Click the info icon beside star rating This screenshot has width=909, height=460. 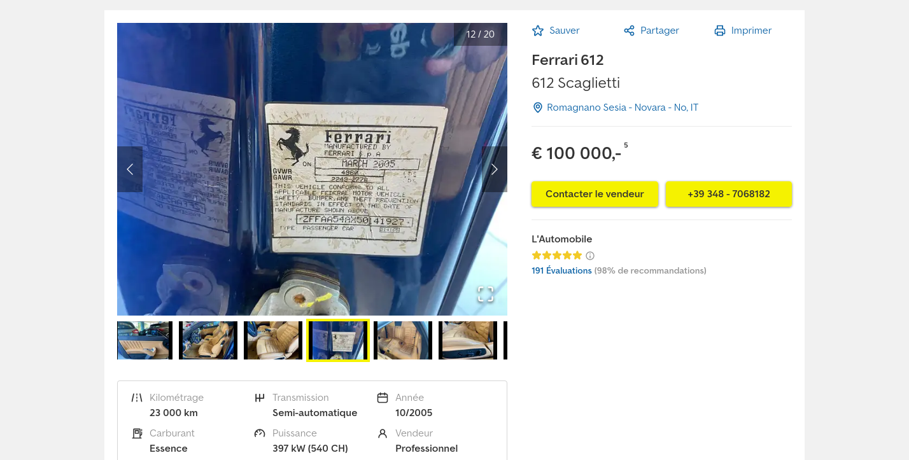point(590,256)
